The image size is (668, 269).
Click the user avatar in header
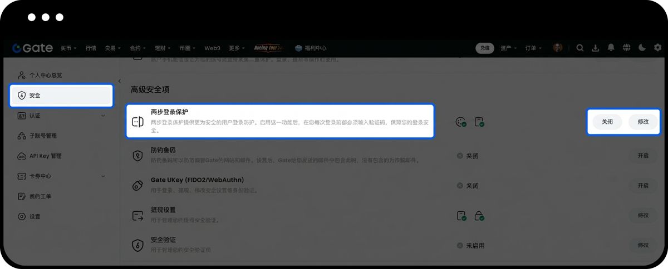558,48
